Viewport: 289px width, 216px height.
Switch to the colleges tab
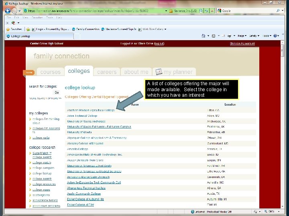79,71
